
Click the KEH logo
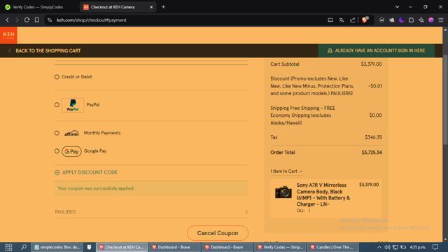coord(8,35)
